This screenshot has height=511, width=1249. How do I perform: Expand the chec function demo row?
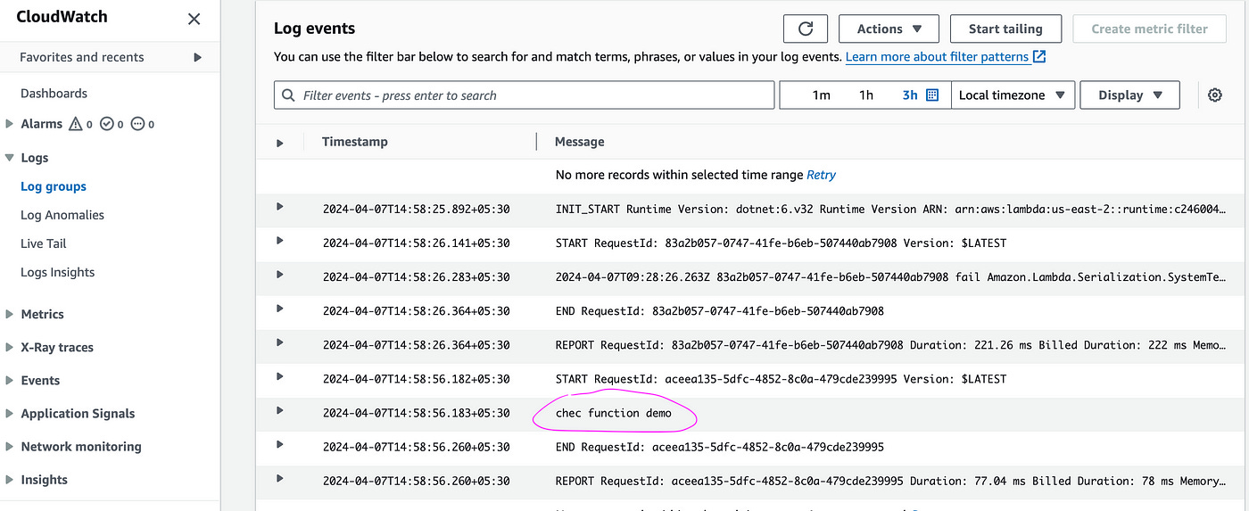(x=279, y=410)
